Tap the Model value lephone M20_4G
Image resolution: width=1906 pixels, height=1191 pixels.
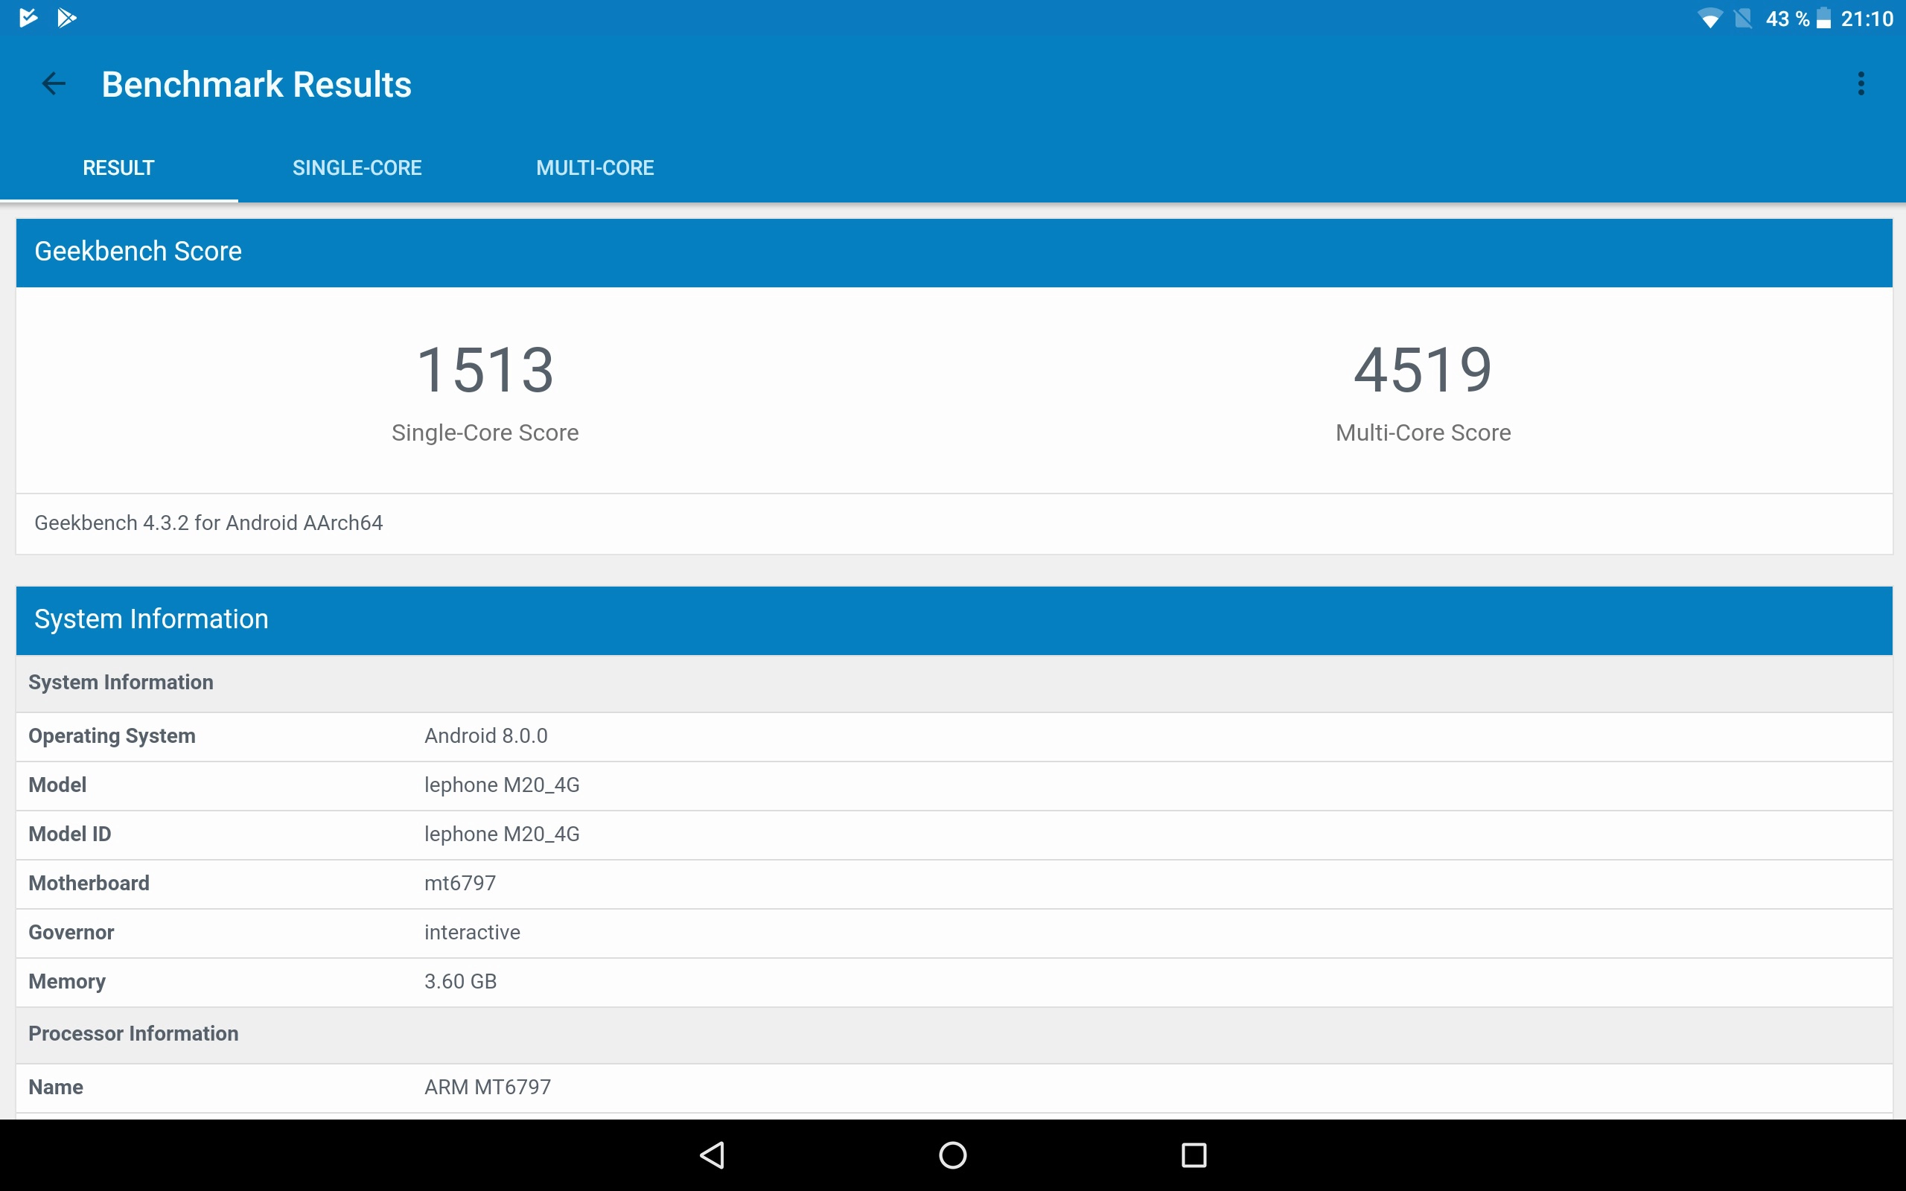click(x=502, y=785)
